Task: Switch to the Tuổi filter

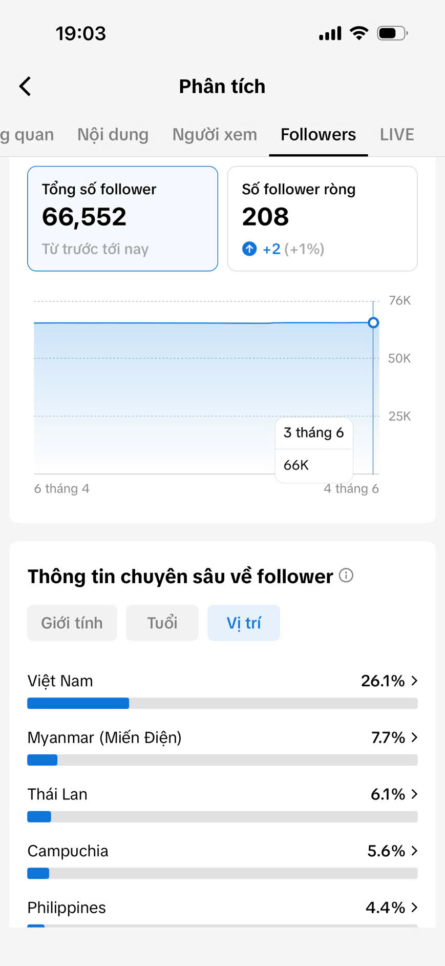Action: pyautogui.click(x=162, y=623)
